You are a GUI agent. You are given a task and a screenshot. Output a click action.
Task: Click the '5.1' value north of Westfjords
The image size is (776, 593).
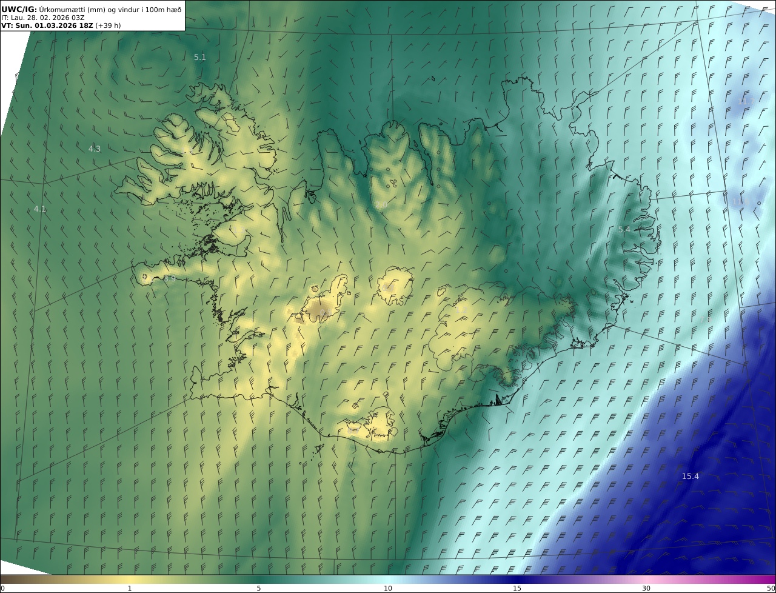click(200, 58)
